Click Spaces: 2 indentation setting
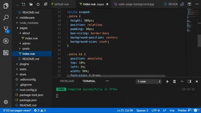 (x=142, y=110)
